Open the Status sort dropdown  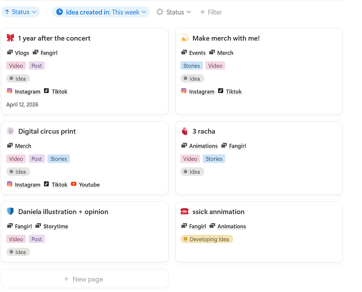20,12
